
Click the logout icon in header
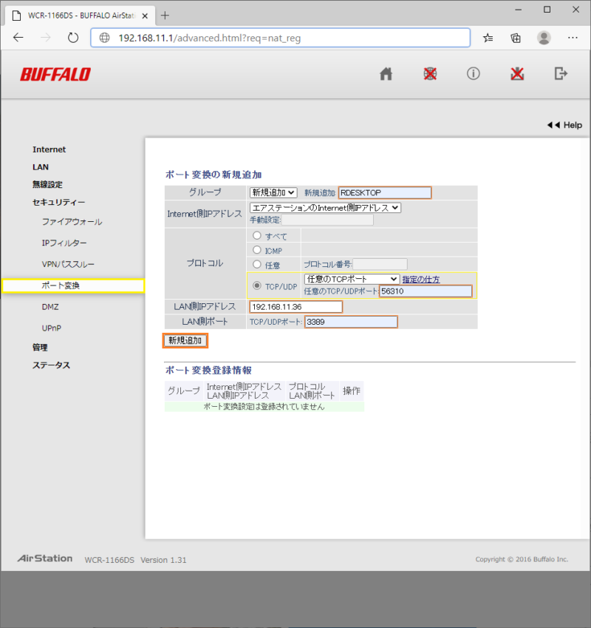click(x=561, y=74)
